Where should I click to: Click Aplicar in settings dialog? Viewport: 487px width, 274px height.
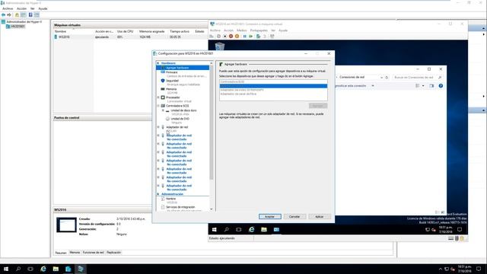click(320, 216)
